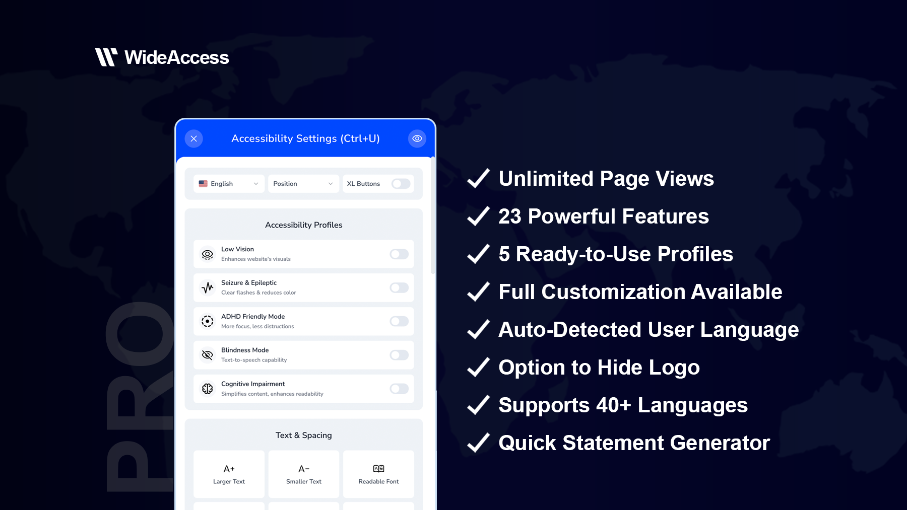Image resolution: width=907 pixels, height=510 pixels.
Task: Toggle Seizure & Epileptic color reduction switch
Action: [399, 287]
